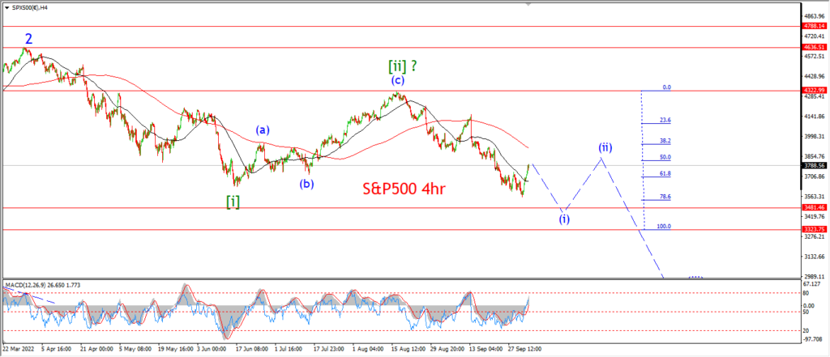The width and height of the screenshot is (830, 357).
Task: Select the blue wave label "2"
Action: [29, 38]
